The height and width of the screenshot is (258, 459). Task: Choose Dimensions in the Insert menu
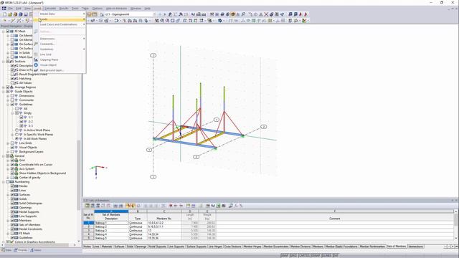(60, 39)
